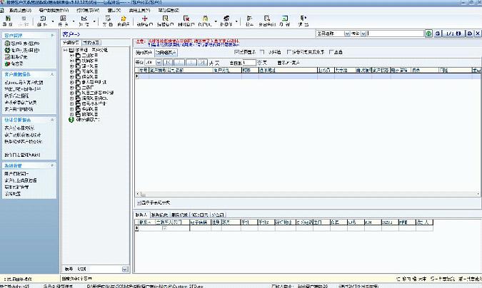Click the second green item icon in 客户管理 section
This screenshot has height=288, width=482.
click(x=7, y=50)
